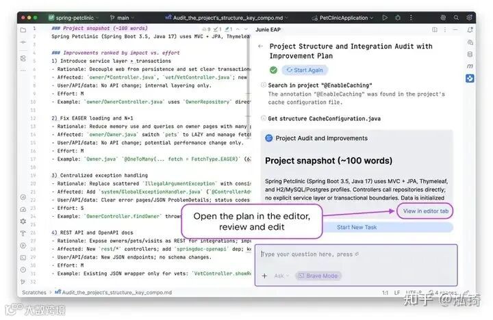Click line '4) REST API and OpenAPI docs'
493x320 pixels.
point(92,232)
